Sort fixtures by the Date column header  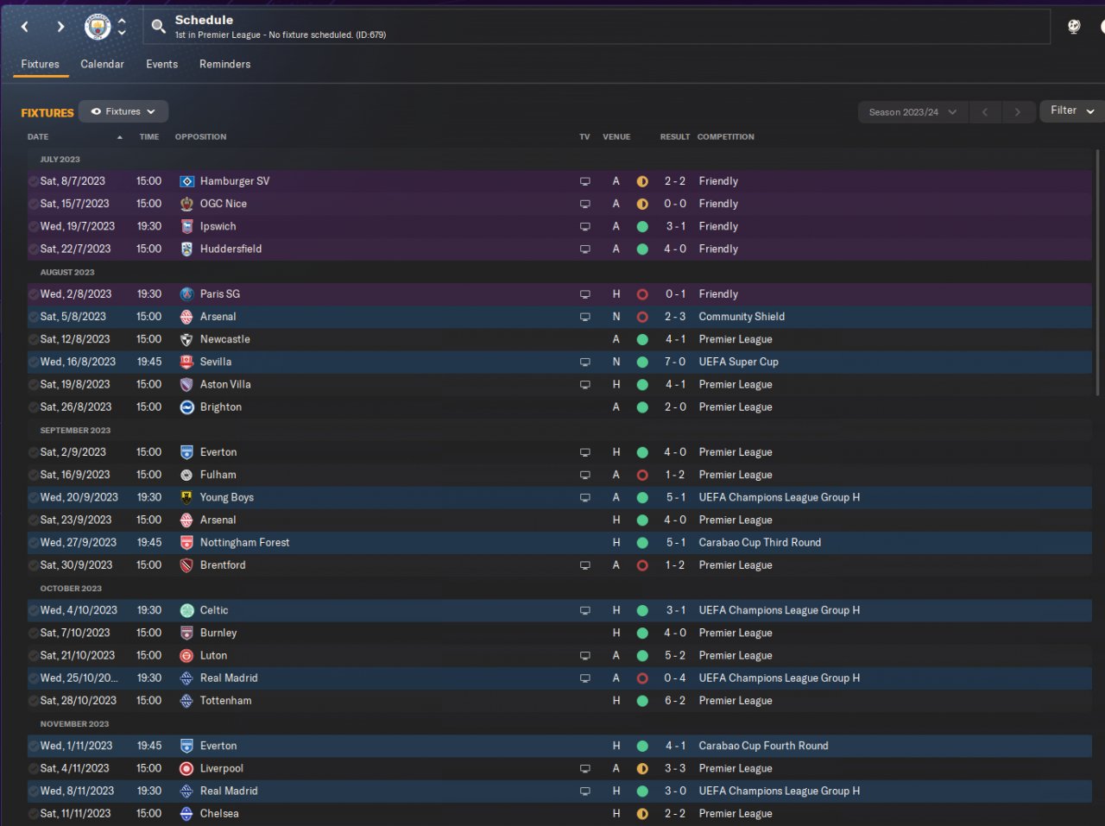(x=38, y=137)
